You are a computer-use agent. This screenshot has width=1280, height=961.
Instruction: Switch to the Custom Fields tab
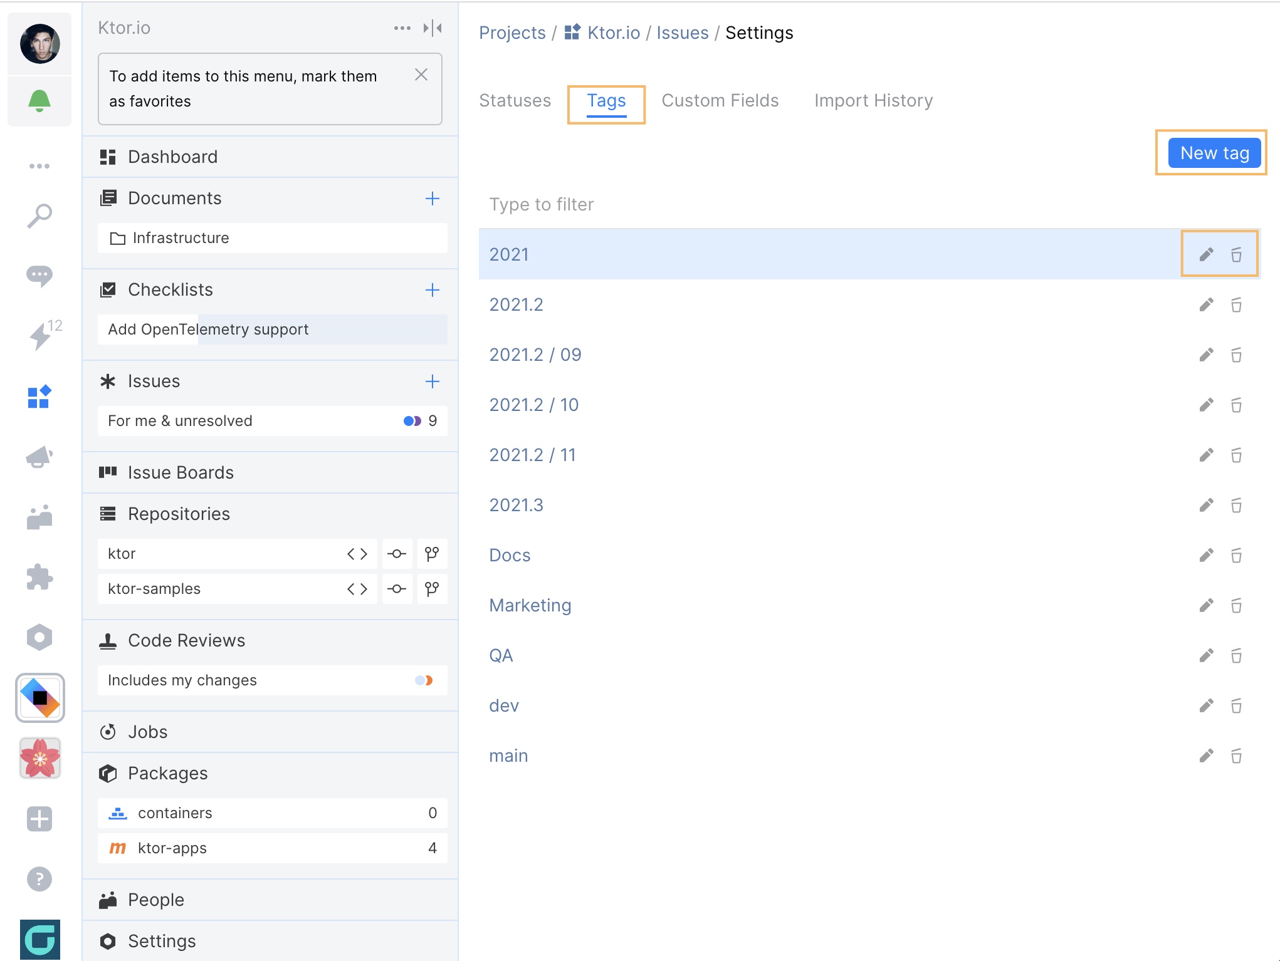(x=720, y=99)
